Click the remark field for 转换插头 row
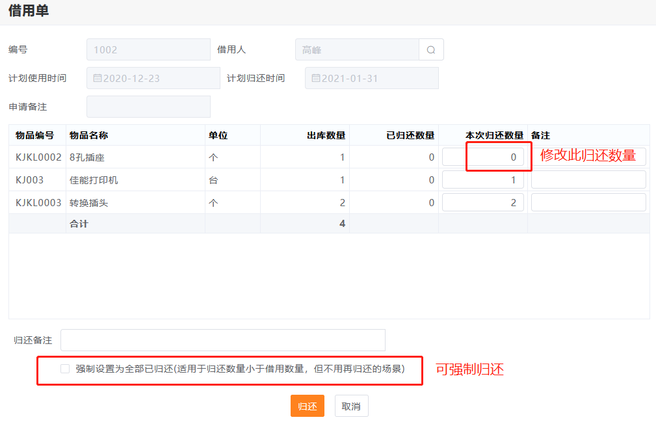This screenshot has width=656, height=424. [588, 203]
